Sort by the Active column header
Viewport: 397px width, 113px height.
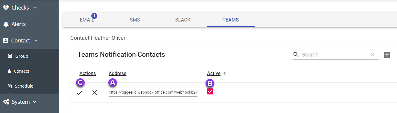(214, 73)
